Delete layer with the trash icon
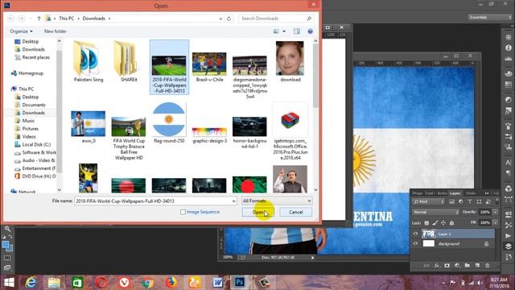515x290 pixels. pos(488,265)
